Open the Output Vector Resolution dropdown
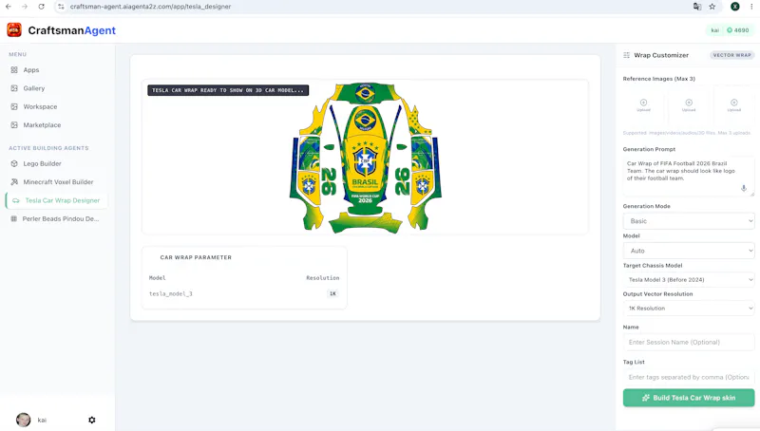The height and width of the screenshot is (431, 760). click(x=689, y=309)
